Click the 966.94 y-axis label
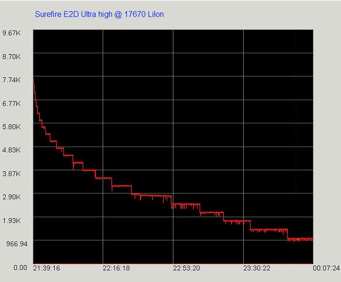This screenshot has width=341, height=282. click(17, 244)
